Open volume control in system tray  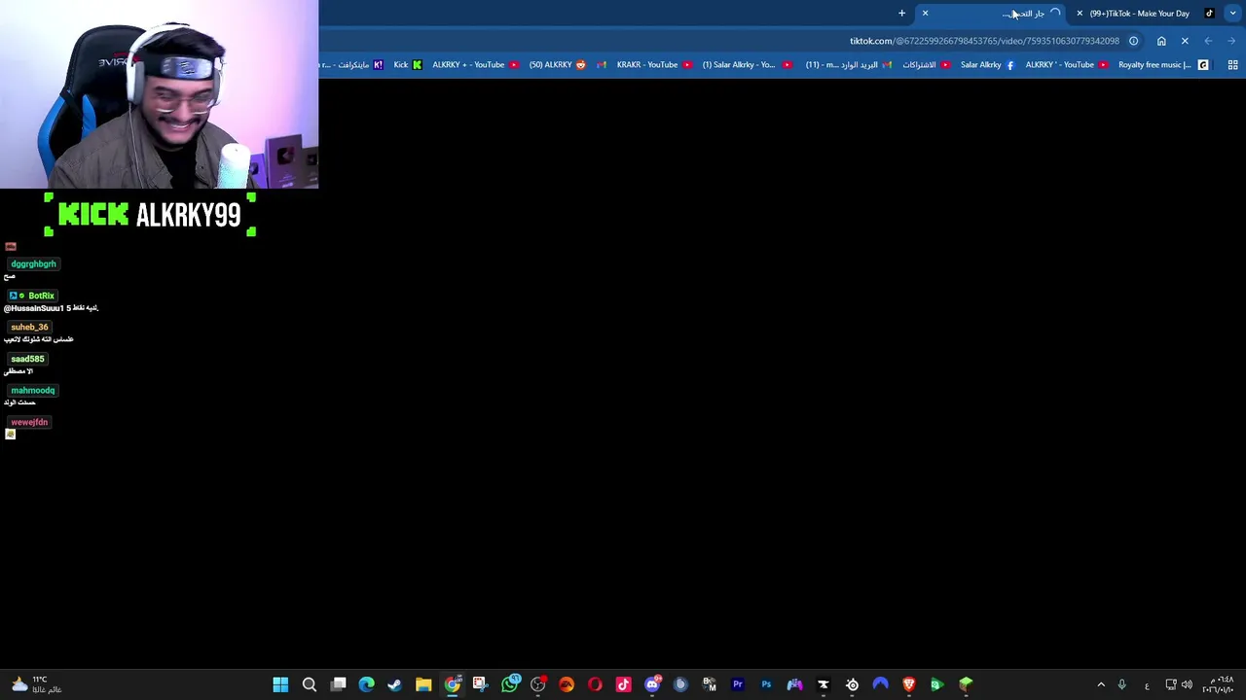[x=1187, y=684]
